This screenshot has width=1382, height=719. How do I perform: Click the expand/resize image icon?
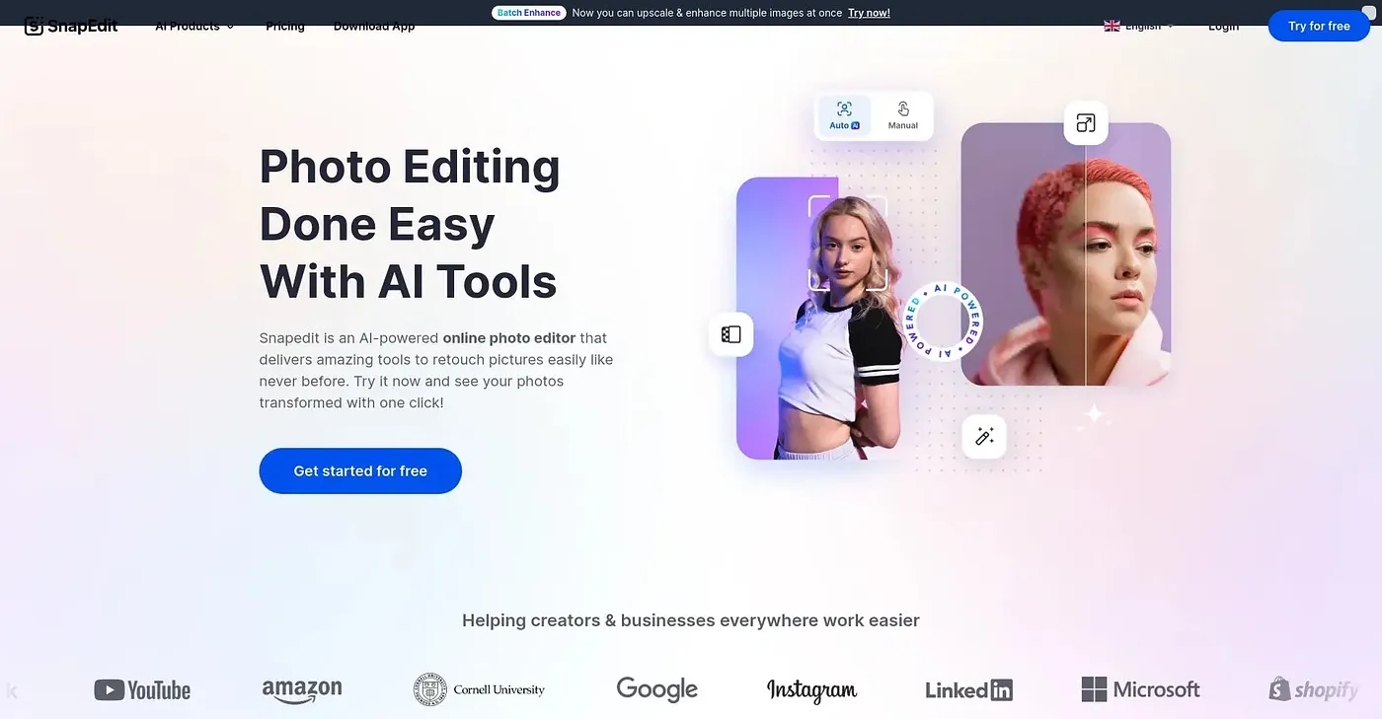coord(1086,123)
